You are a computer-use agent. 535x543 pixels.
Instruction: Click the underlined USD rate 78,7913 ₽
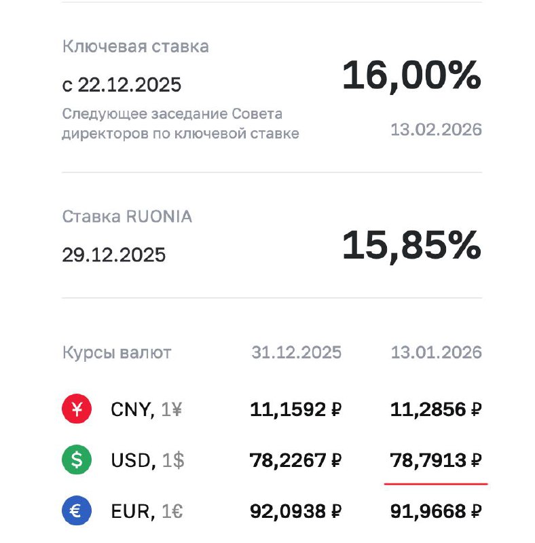(436, 462)
